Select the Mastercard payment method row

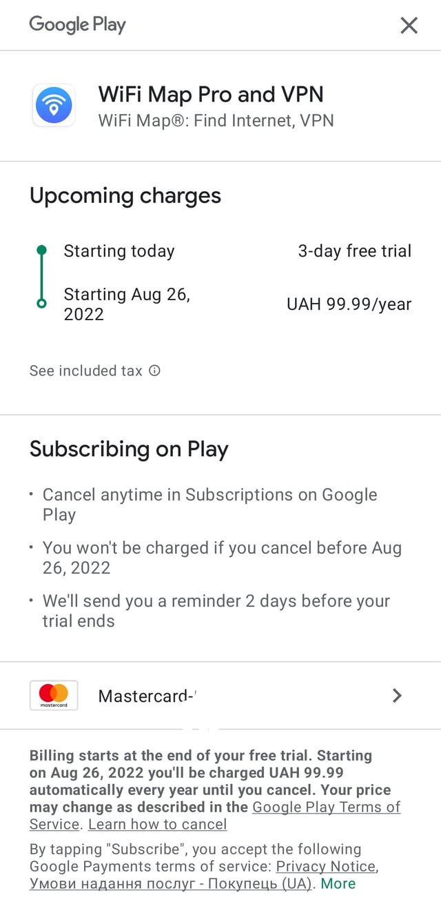(220, 695)
